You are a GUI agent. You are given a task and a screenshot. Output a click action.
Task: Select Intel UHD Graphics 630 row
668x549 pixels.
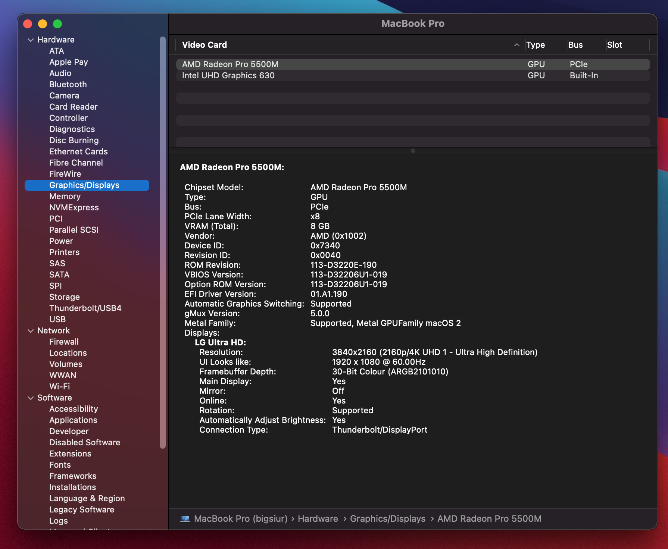tap(413, 76)
